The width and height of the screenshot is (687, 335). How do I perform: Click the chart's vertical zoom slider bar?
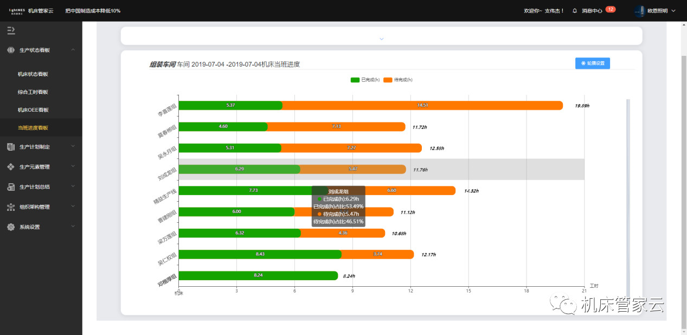pyautogui.click(x=628, y=195)
